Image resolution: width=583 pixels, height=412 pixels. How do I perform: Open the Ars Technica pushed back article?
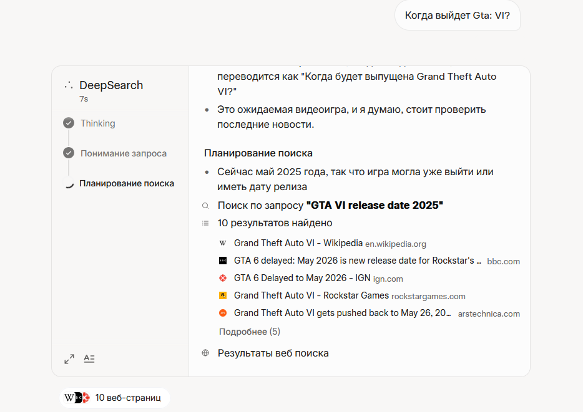pyautogui.click(x=342, y=313)
